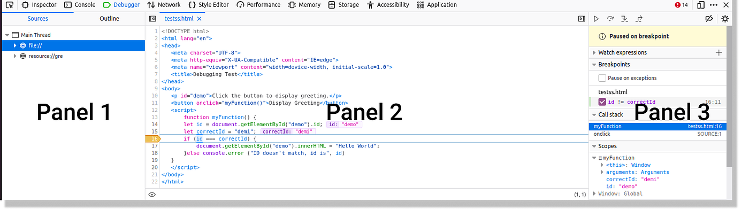Close the testss.html editor tab

click(x=200, y=19)
